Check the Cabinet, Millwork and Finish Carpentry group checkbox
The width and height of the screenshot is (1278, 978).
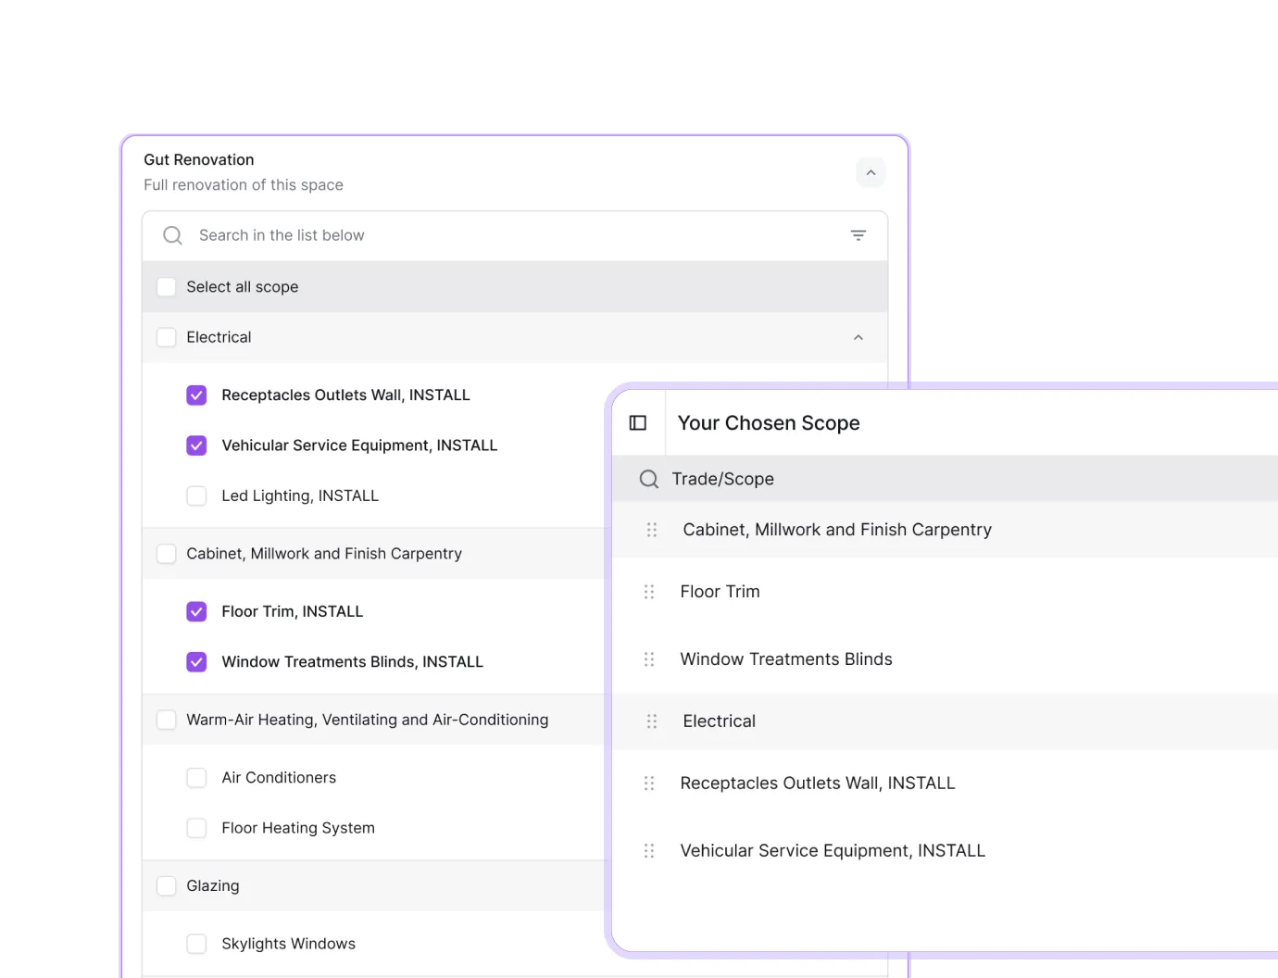tap(167, 554)
